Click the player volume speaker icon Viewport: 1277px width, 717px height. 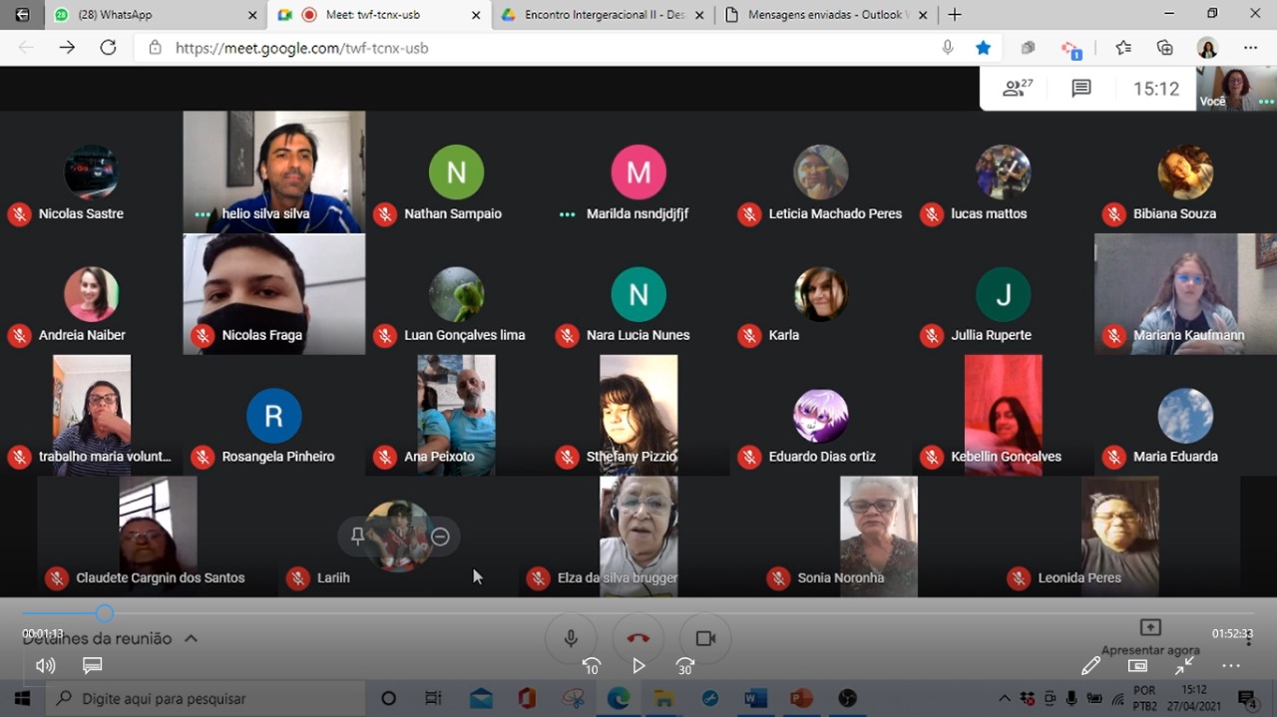coord(45,665)
